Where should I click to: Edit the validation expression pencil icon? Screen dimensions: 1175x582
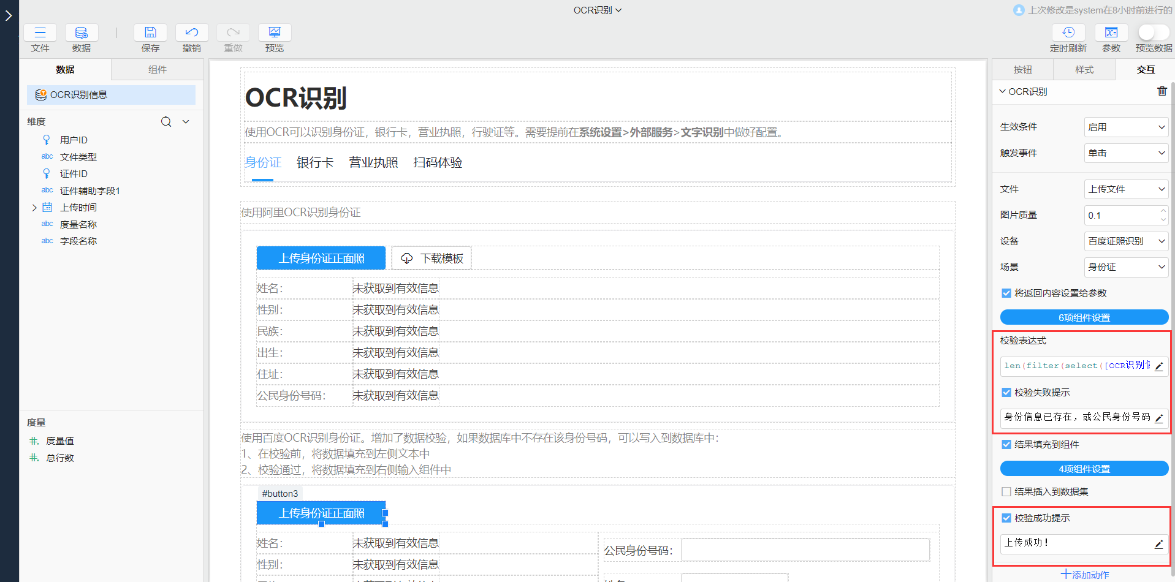[x=1158, y=366]
